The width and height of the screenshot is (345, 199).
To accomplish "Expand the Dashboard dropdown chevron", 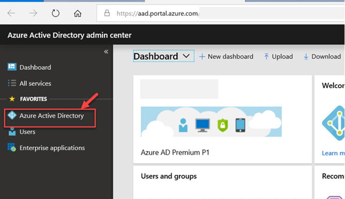I will [x=186, y=56].
